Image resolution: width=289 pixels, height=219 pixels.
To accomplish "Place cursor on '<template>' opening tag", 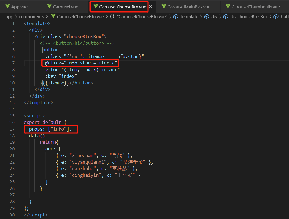I will coord(37,24).
